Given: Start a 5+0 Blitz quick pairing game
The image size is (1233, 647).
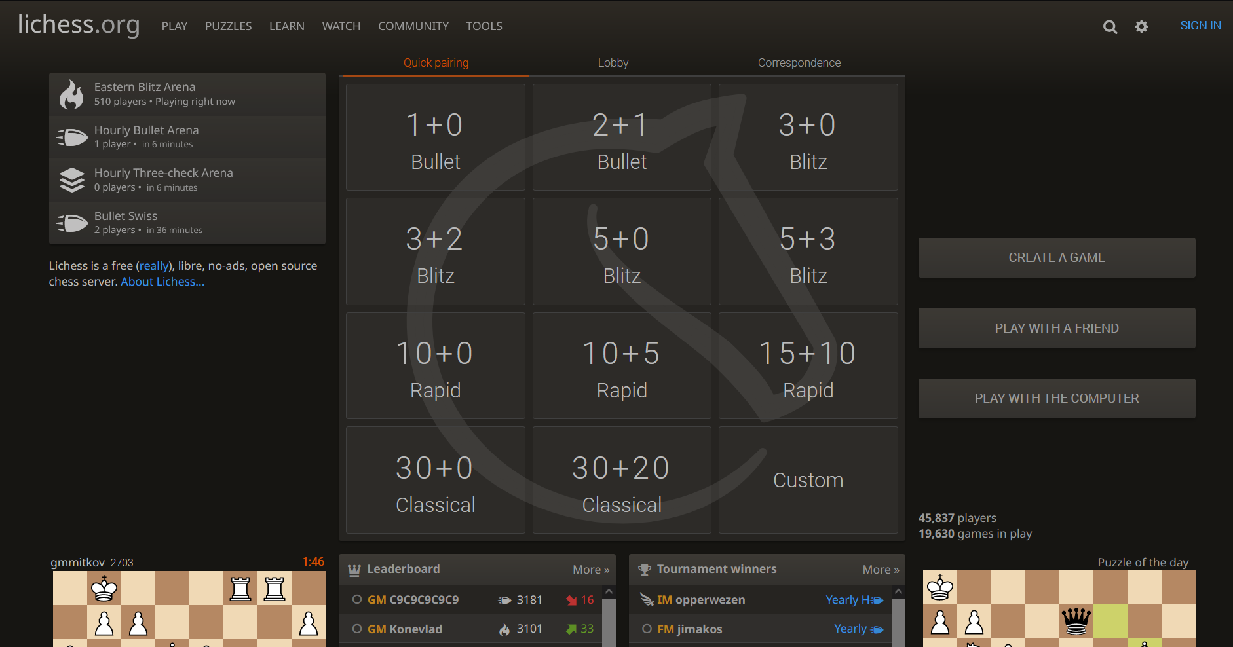Looking at the screenshot, I should coord(621,251).
